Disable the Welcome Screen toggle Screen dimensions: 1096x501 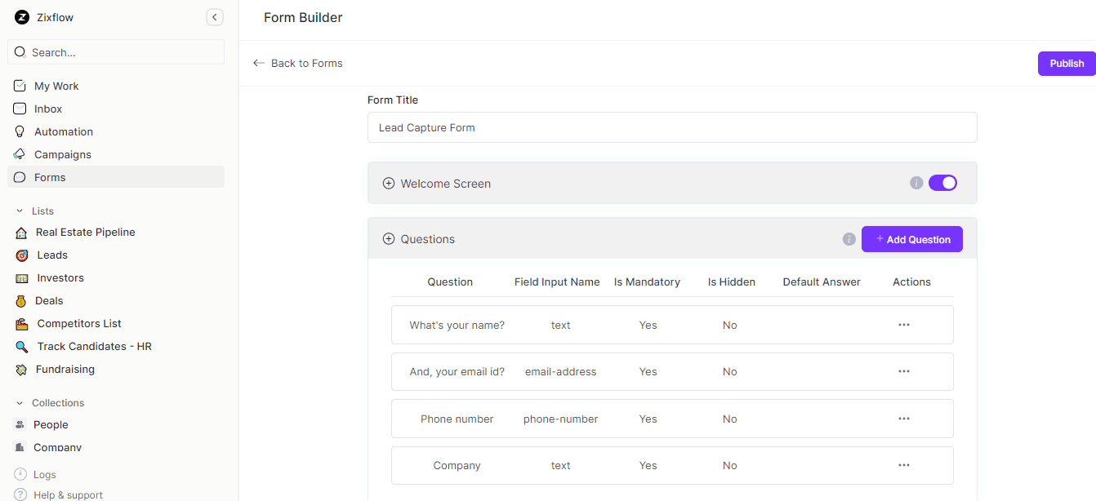942,183
